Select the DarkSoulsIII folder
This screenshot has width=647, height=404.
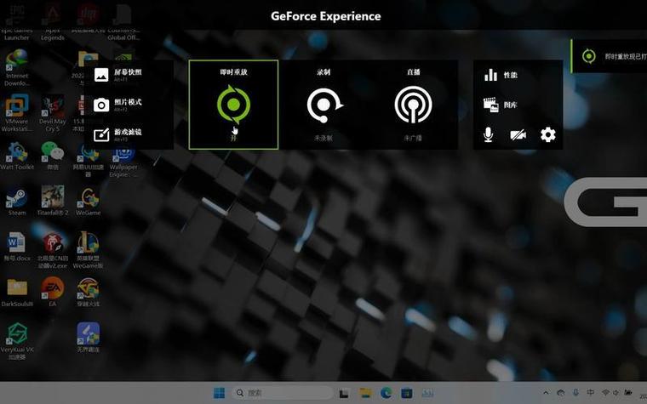coord(17,293)
